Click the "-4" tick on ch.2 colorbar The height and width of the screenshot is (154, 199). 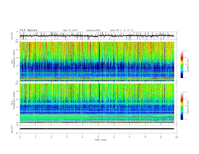[x=185, y=99]
